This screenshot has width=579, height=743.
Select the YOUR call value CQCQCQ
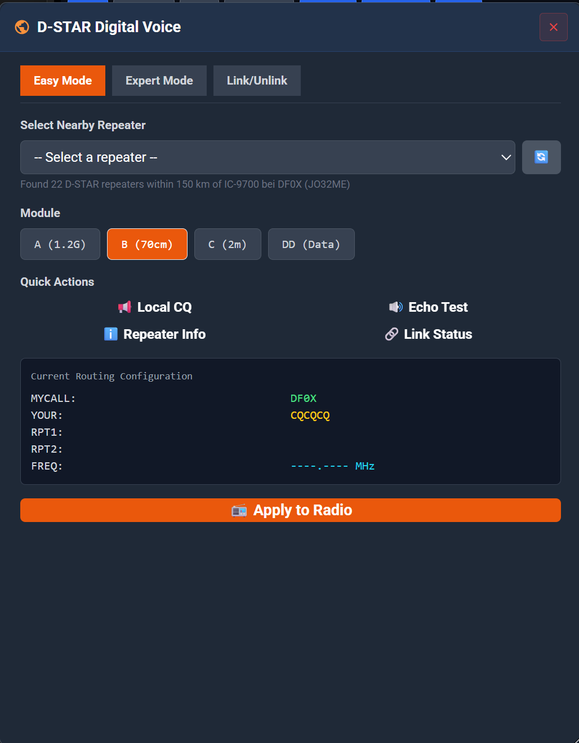click(x=310, y=415)
